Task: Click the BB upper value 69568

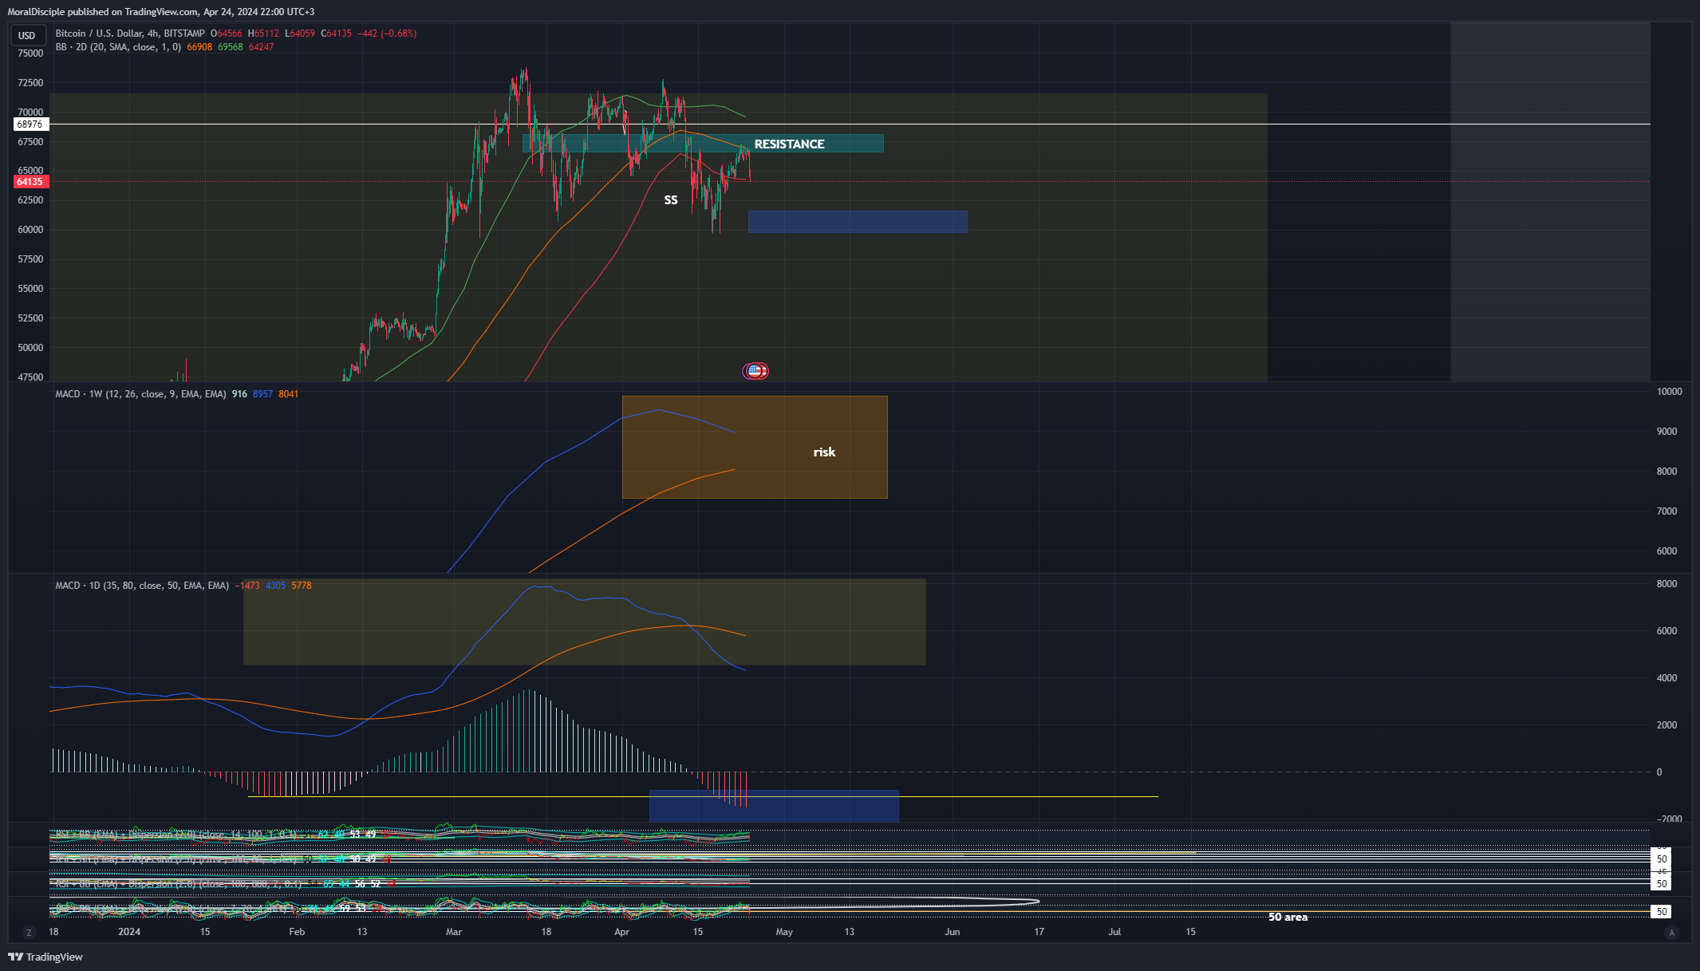Action: [x=231, y=47]
